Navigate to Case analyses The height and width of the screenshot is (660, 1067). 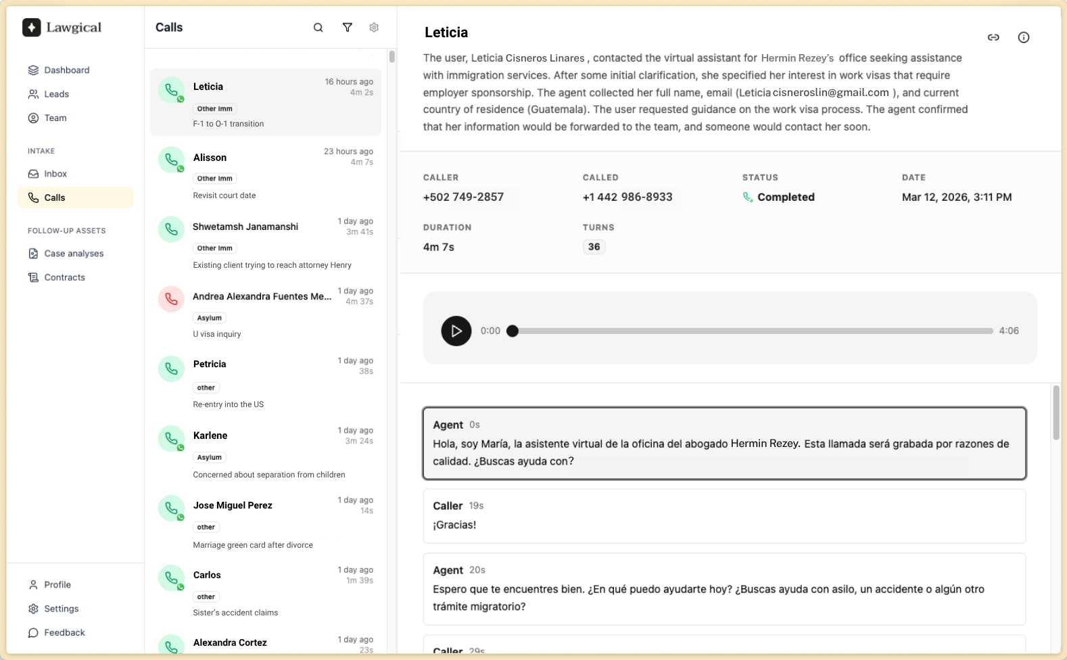tap(74, 254)
